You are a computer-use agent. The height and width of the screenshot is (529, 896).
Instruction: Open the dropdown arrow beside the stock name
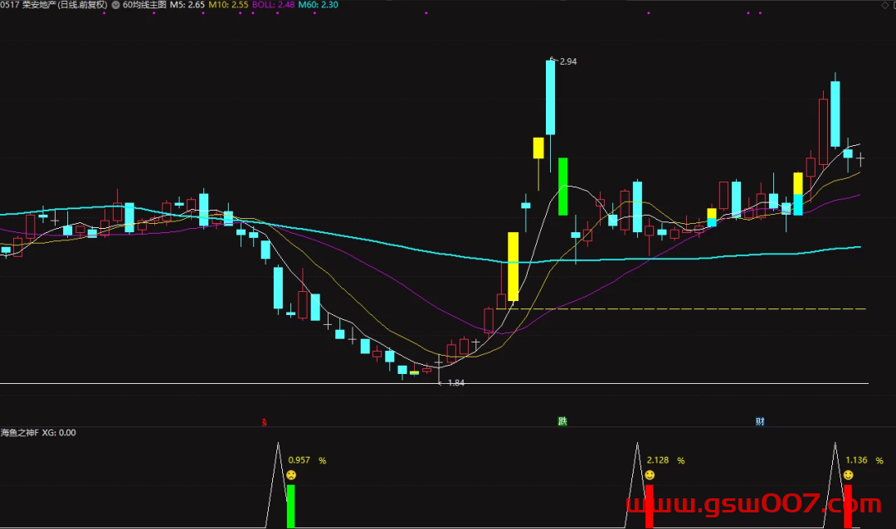coord(115,5)
